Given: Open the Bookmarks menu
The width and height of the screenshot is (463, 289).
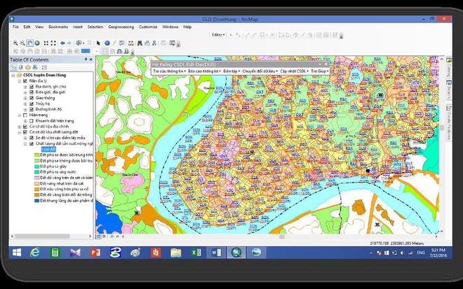Looking at the screenshot, I should point(56,27).
